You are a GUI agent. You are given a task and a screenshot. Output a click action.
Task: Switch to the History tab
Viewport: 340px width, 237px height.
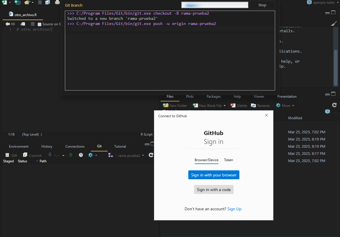47,147
